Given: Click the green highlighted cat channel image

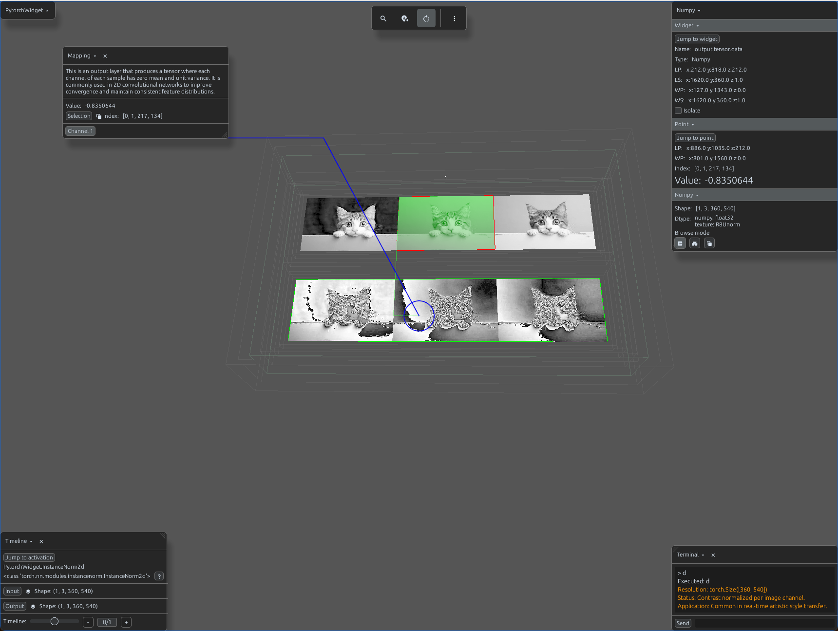Looking at the screenshot, I should [446, 223].
